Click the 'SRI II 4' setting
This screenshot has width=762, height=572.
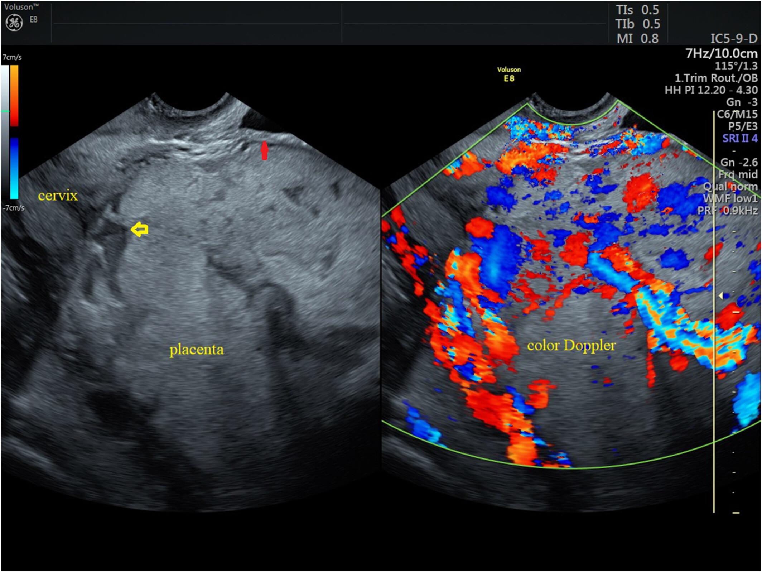(740, 138)
